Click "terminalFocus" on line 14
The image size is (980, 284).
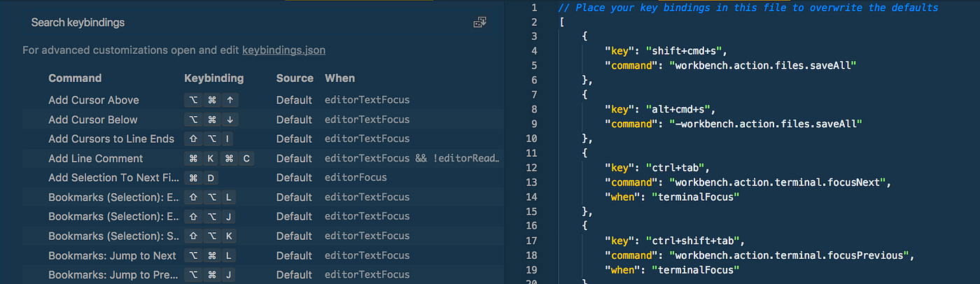694,197
